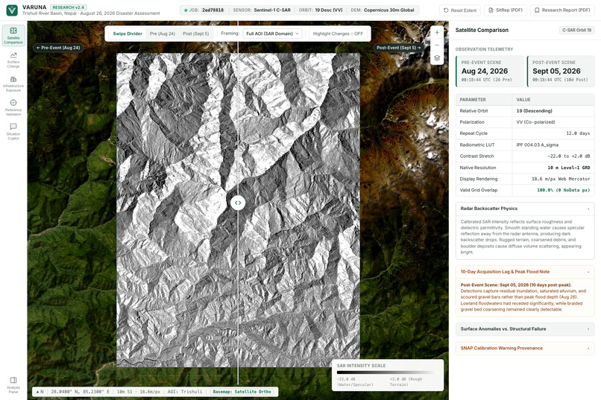Click the Post-Event (Sept 5) map label
This screenshot has width=601, height=400.
point(399,48)
